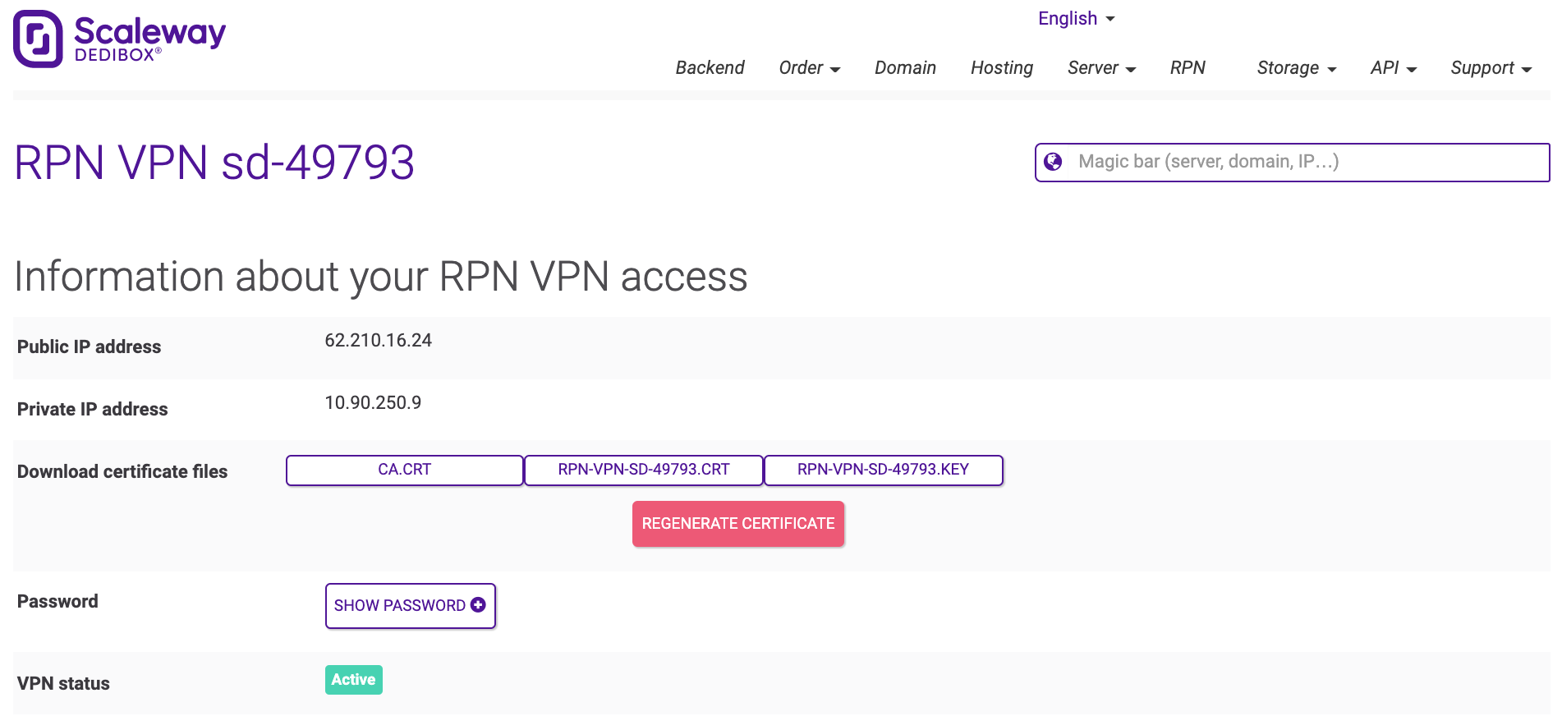Download the RPN-VPN-SD-49793.CRT file
This screenshot has width=1562, height=716.
click(x=644, y=470)
